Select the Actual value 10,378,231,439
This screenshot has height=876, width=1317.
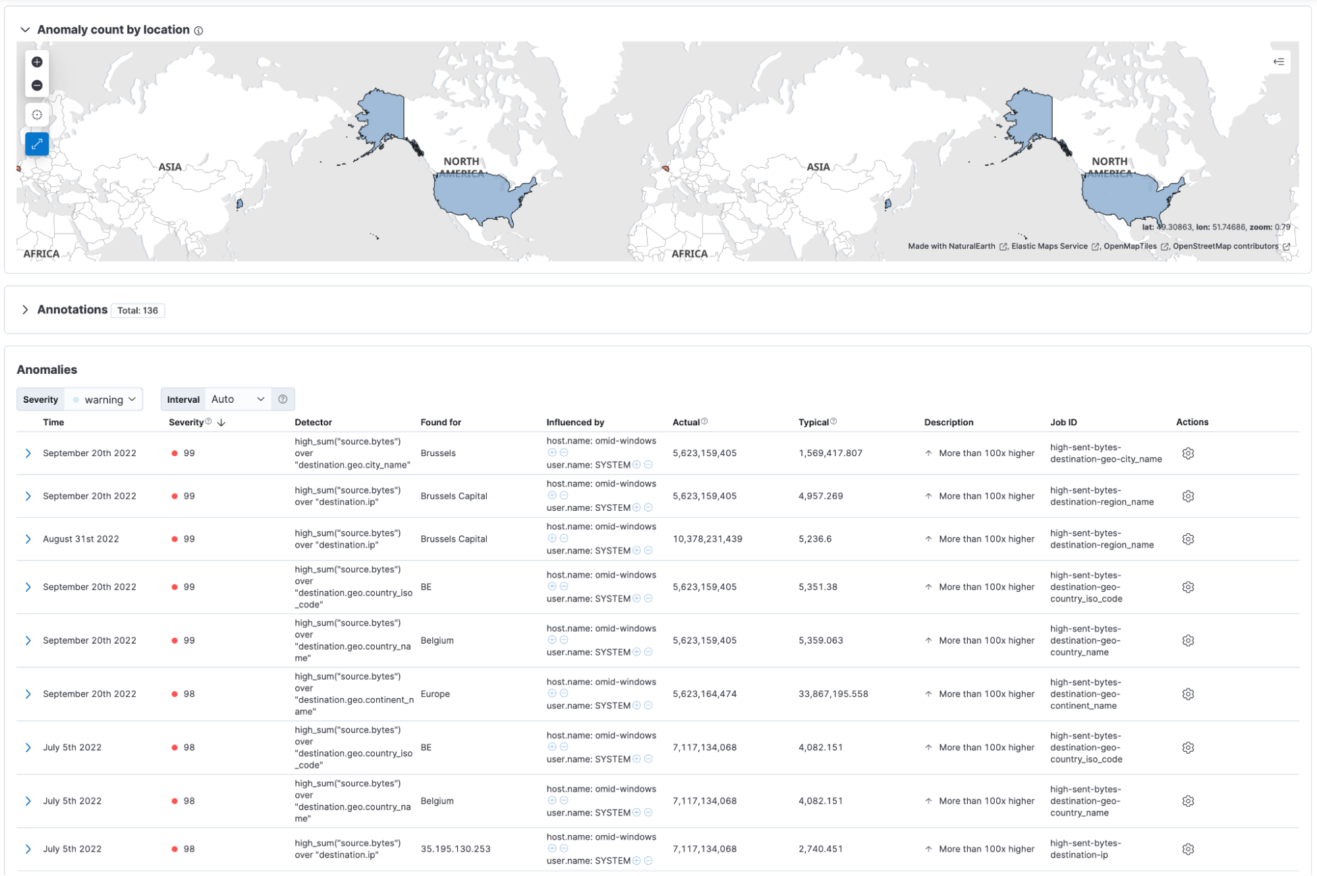[x=707, y=539]
